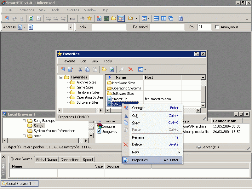
Task: Switch to the Global Queue tab
Action: (46, 160)
